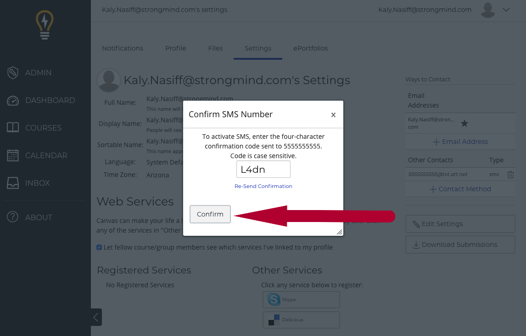
Task: Open the Calendar icon
Action: coord(13,155)
